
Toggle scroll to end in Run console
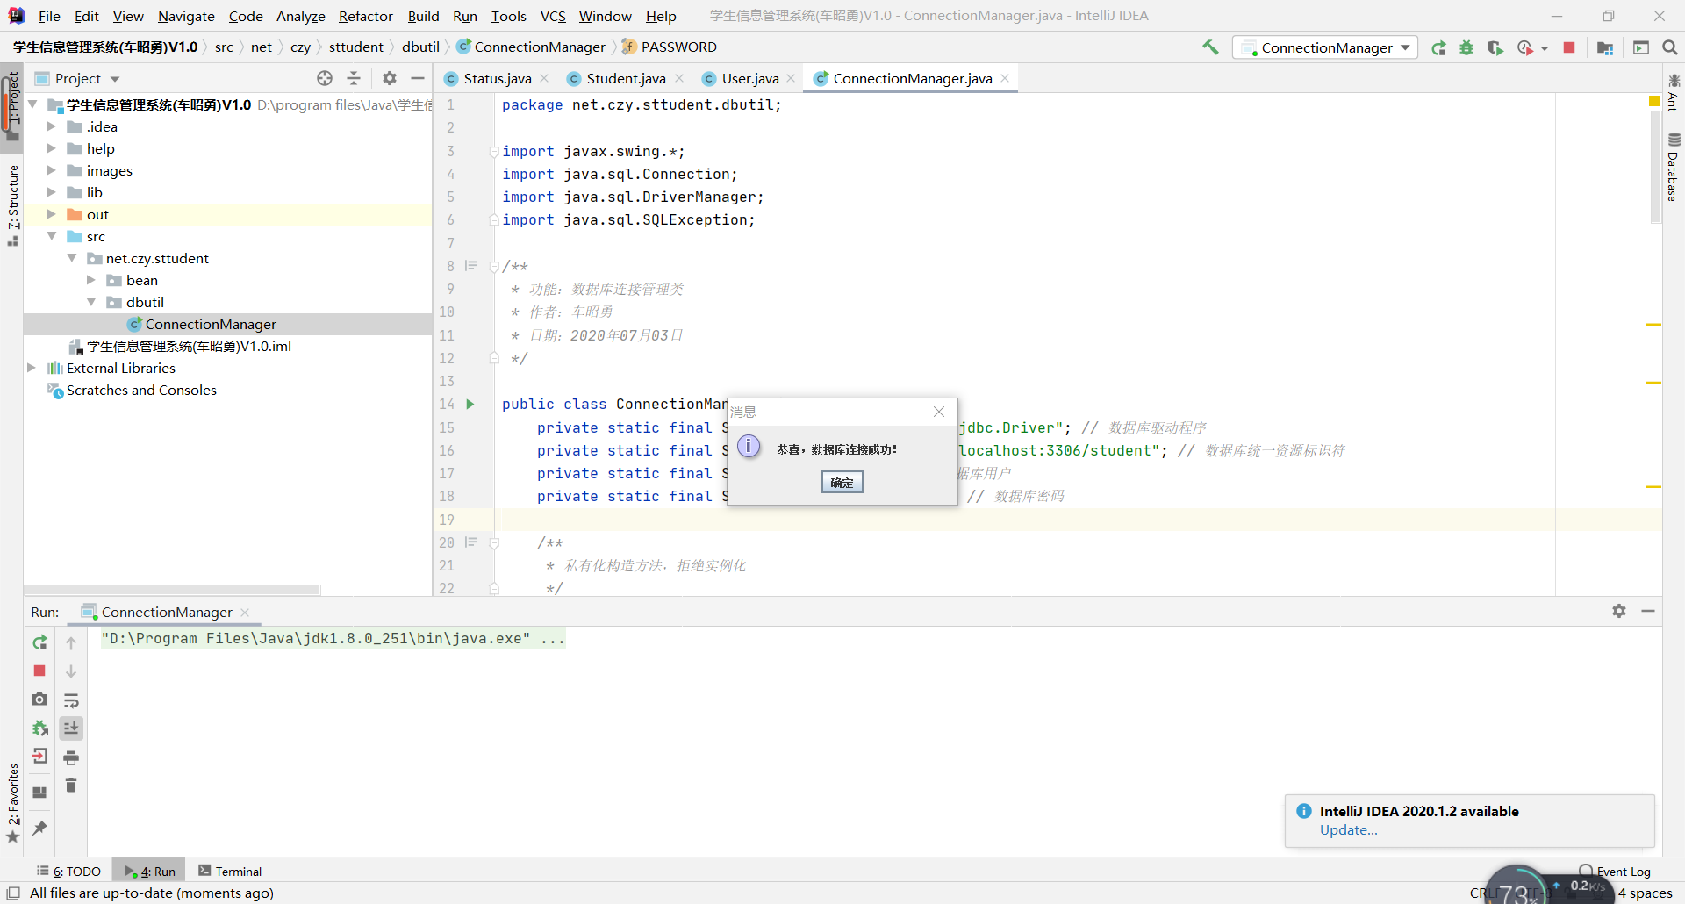pyautogui.click(x=71, y=728)
